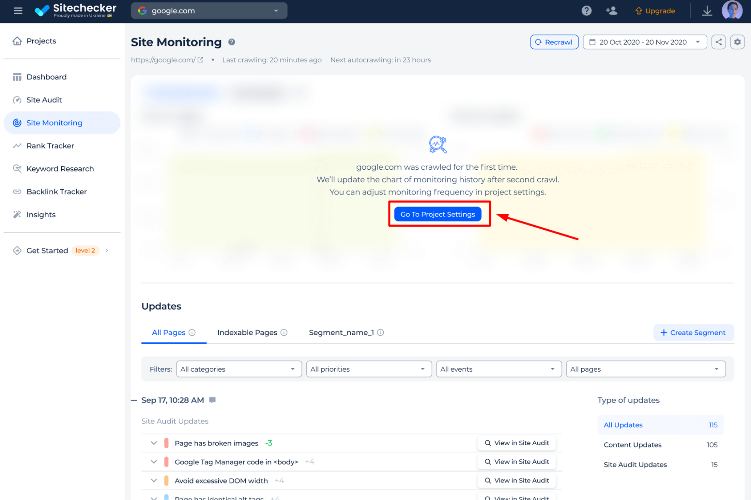Click the Create Segment button
This screenshot has width=751, height=500.
click(693, 333)
